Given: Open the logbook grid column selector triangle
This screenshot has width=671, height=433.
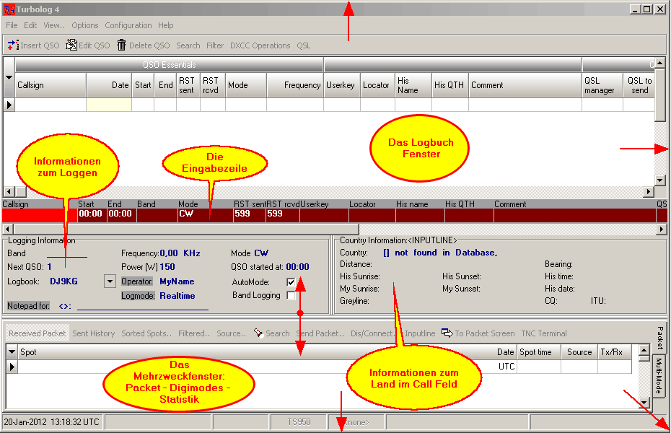Looking at the screenshot, I should (x=9, y=77).
